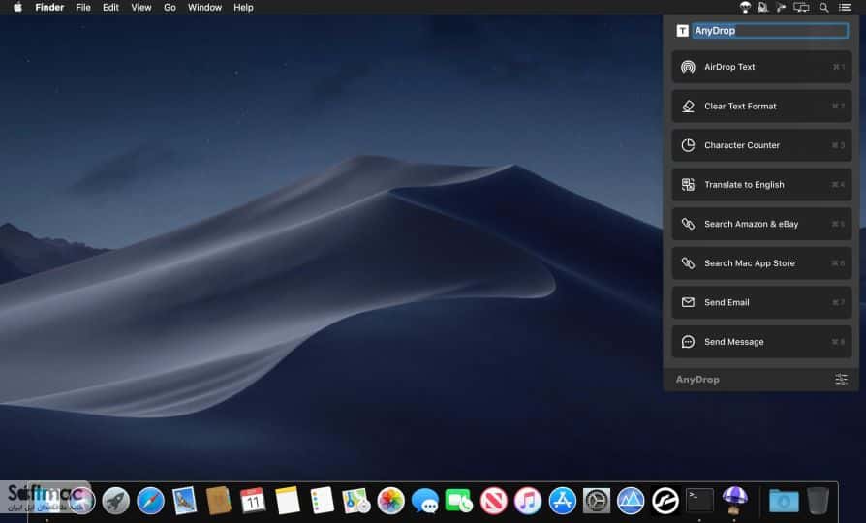
Task: Open the App Store dock icon
Action: coord(562,501)
